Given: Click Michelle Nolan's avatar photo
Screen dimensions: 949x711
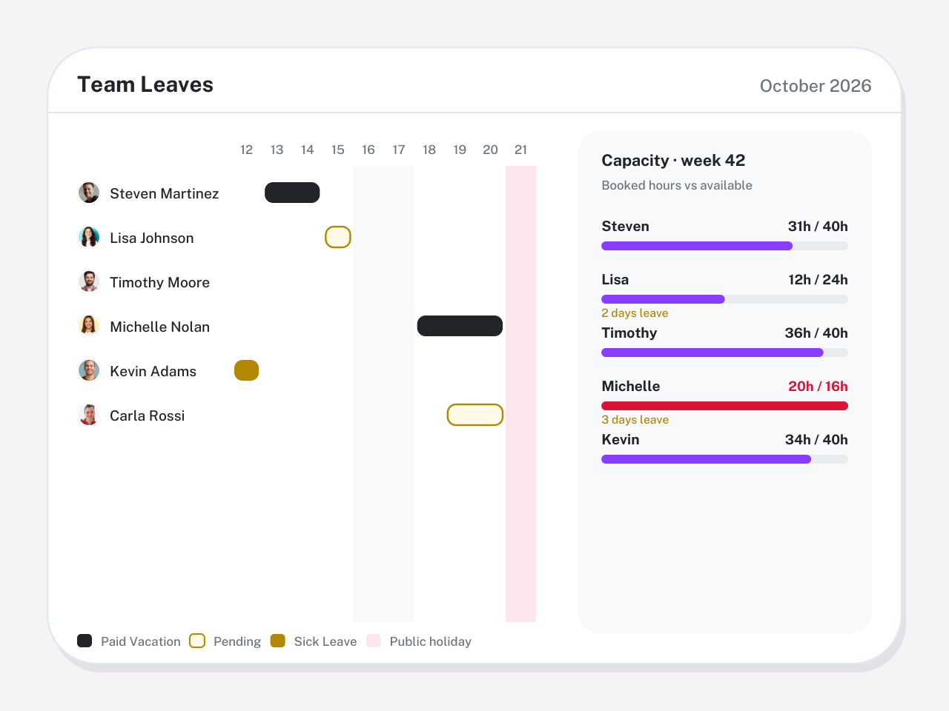Looking at the screenshot, I should click(89, 326).
